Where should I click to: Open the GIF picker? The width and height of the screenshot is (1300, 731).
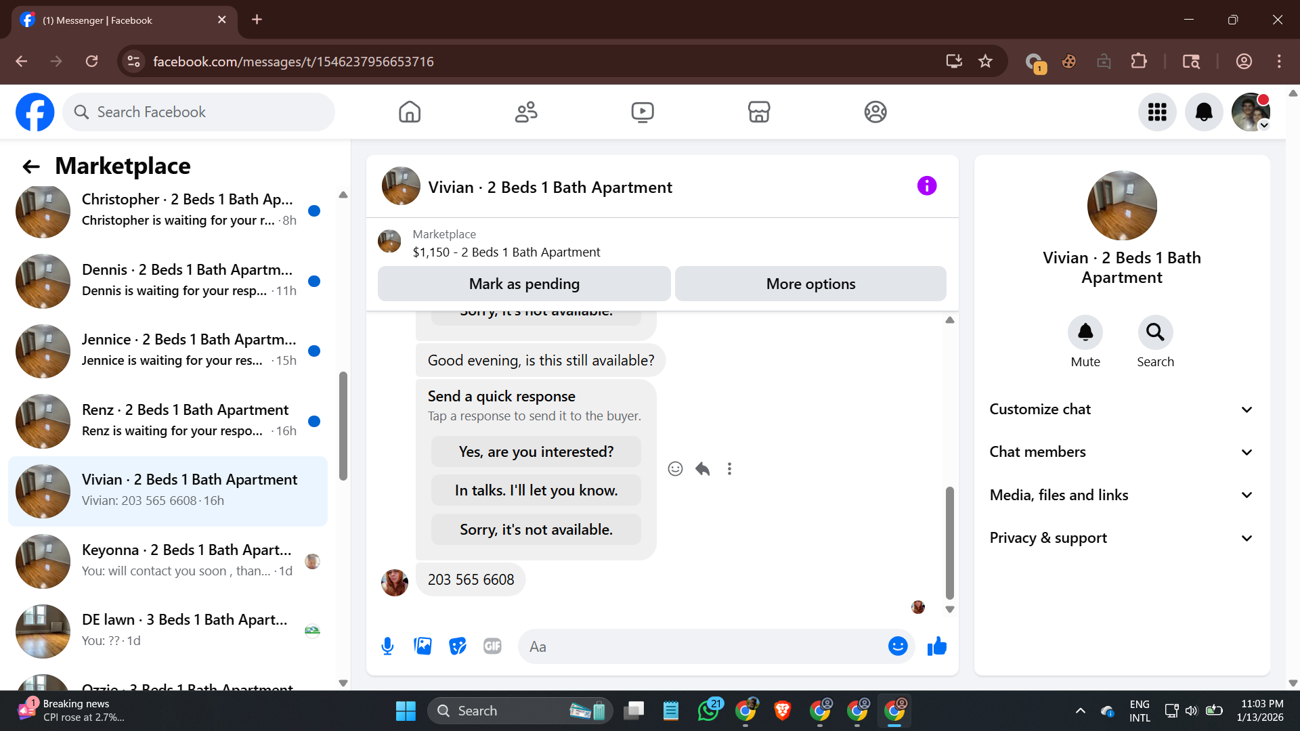tap(492, 646)
